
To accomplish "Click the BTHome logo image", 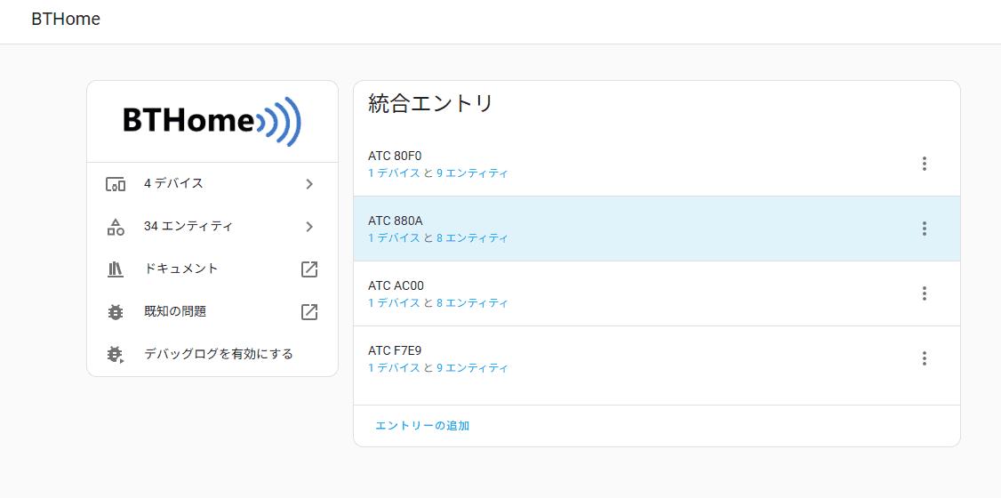I will pyautogui.click(x=212, y=121).
